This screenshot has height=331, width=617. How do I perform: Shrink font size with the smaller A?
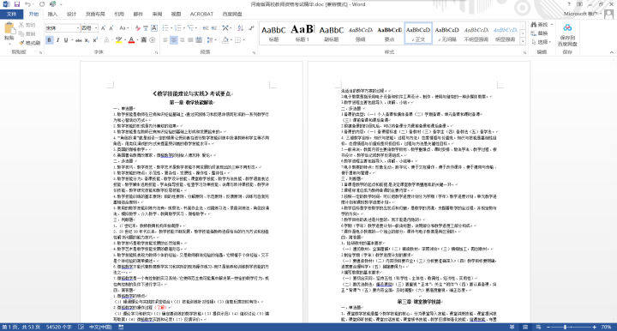pos(111,28)
